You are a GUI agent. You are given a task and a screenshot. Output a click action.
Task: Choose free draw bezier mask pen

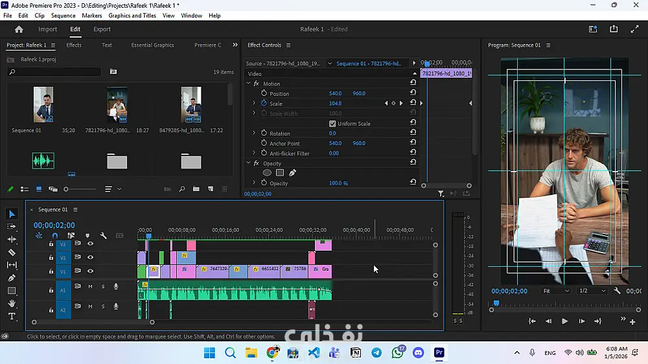(x=293, y=173)
